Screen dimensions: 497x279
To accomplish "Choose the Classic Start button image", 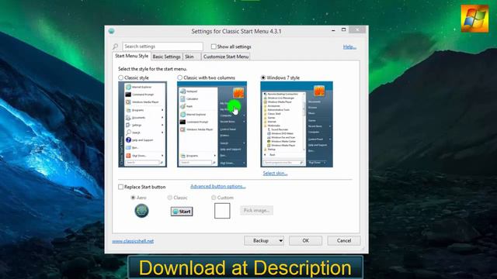I will [x=182, y=212].
